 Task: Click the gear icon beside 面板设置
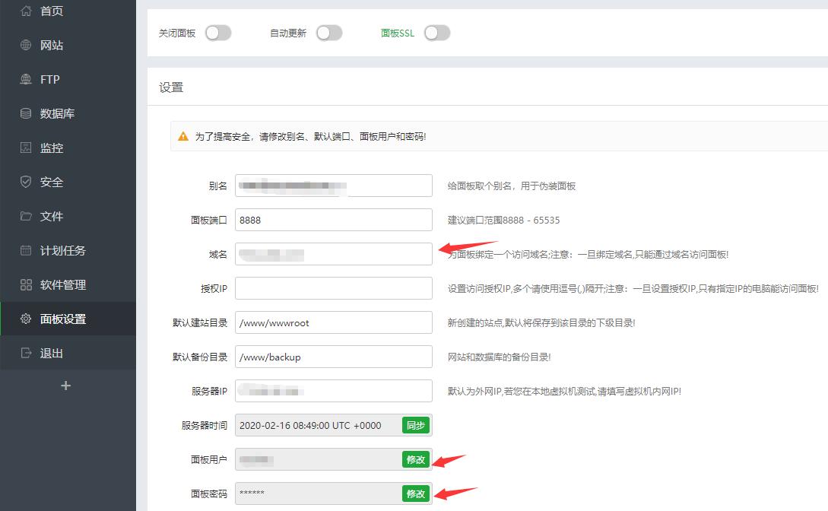pos(26,319)
